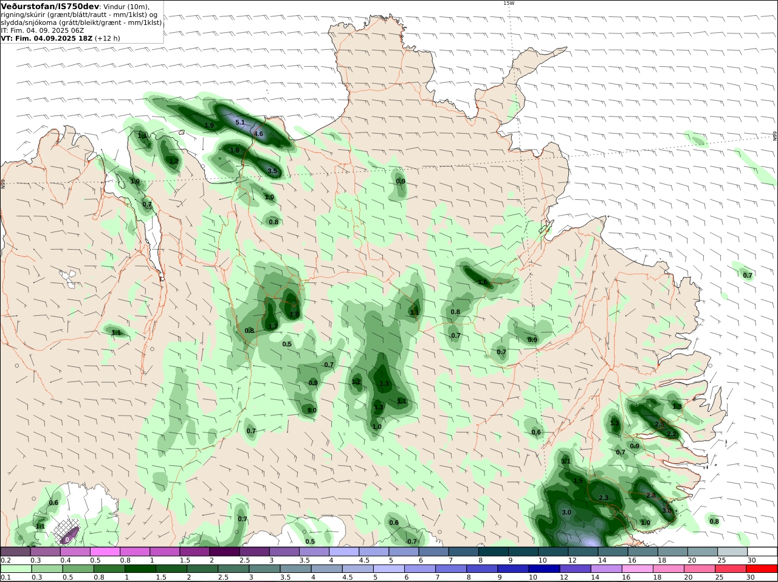Click the VT valid time line 18Z
778x582 pixels.
pyautogui.click(x=60, y=38)
